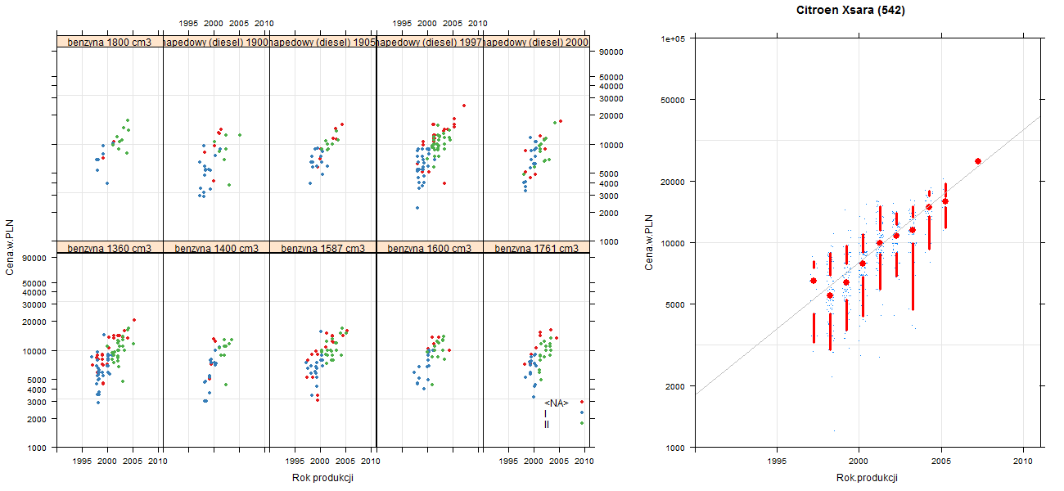Click the II legend entry

point(547,424)
